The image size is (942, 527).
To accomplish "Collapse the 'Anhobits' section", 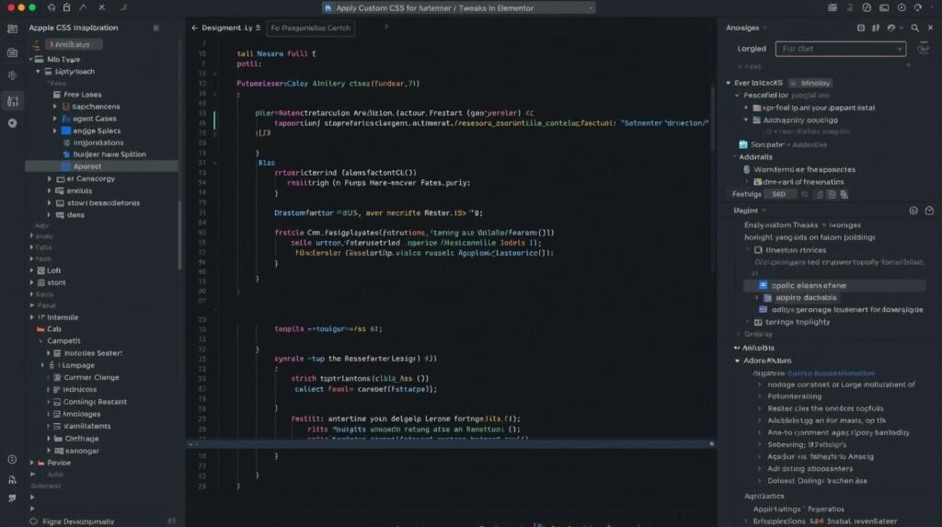I will 737,348.
